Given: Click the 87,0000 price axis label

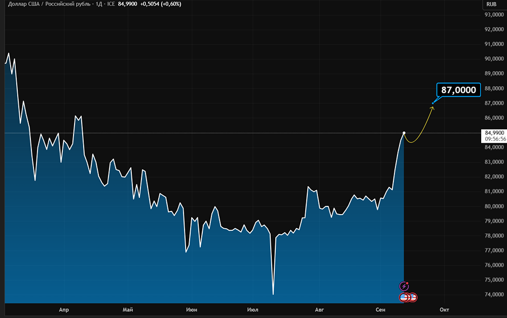Looking at the screenshot, I should click(494, 103).
